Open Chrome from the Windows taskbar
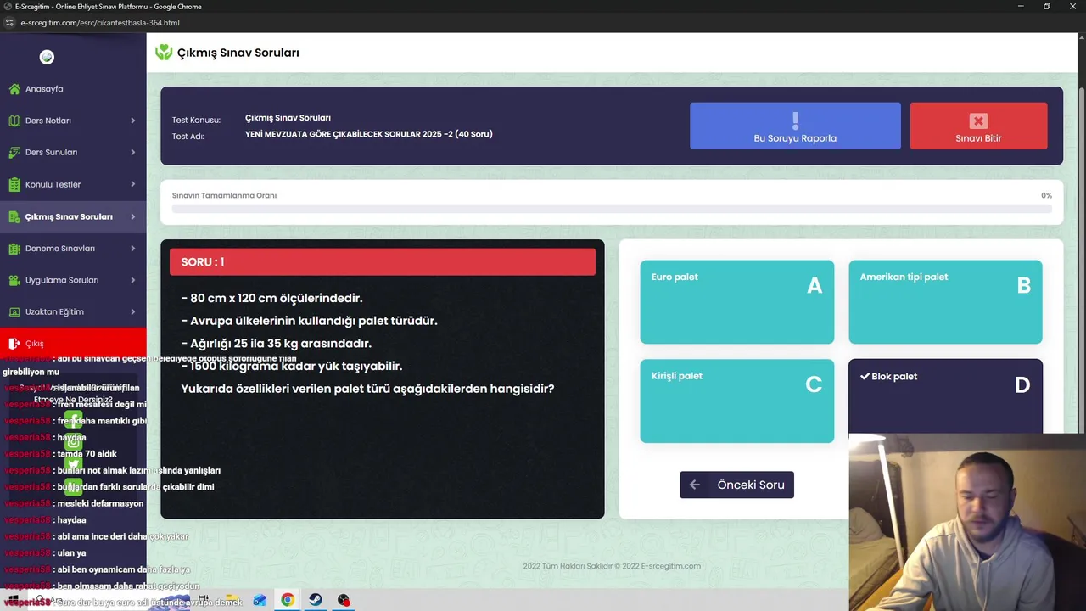Image resolution: width=1086 pixels, height=611 pixels. (x=288, y=600)
